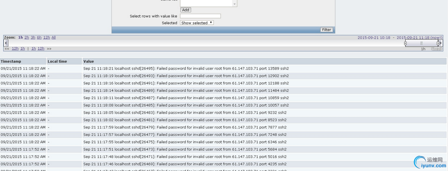This screenshot has height=171, width=448.
Task: Click the timeline scrollbar slider handle
Action: 421,43
